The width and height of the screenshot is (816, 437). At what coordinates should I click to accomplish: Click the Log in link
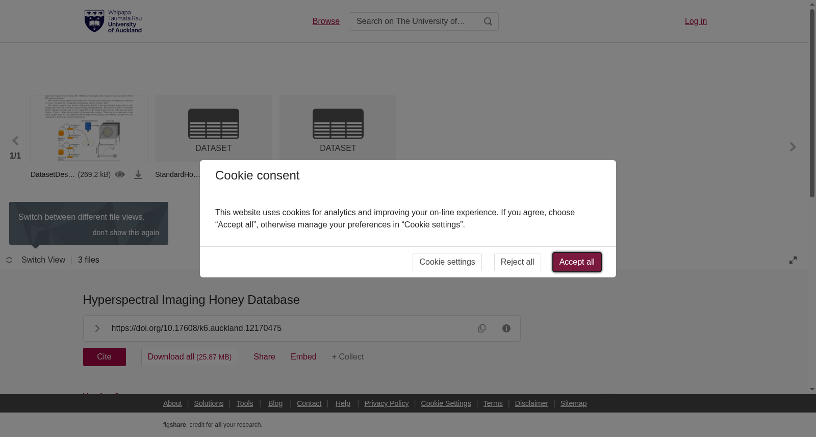coord(696,21)
